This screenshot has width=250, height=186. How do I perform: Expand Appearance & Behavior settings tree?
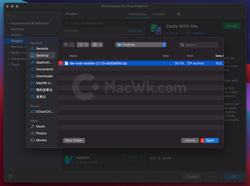coord(8,23)
